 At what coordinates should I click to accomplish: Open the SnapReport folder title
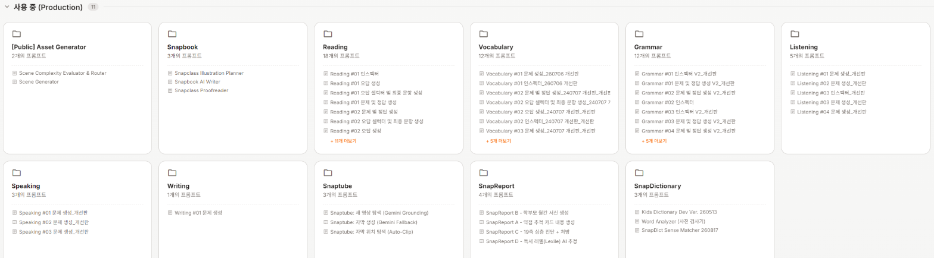496,186
